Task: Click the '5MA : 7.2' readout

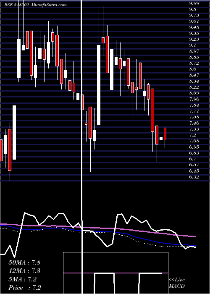Action: pos(22,279)
